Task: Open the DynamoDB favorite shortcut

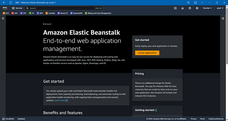Action: pos(76,13)
